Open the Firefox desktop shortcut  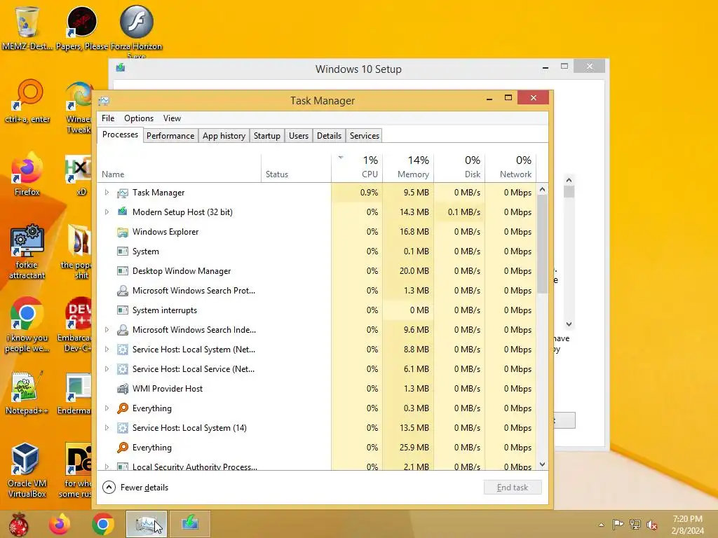click(27, 173)
